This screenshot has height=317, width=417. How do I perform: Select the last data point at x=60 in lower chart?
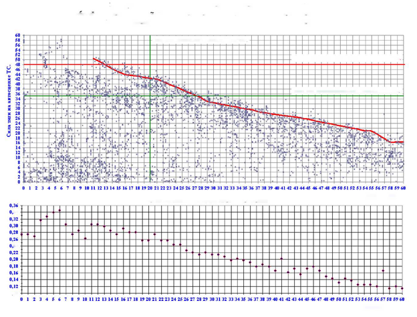[x=402, y=288]
